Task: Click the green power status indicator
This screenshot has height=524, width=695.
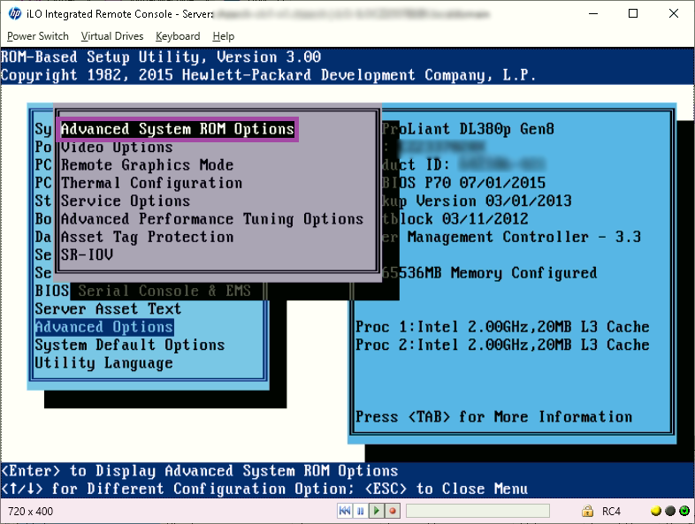Action: click(x=684, y=511)
